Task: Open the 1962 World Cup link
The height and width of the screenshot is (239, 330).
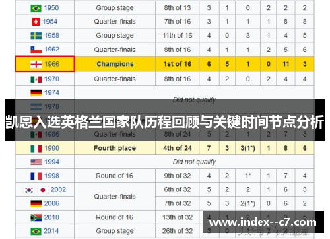Action: pos(51,49)
